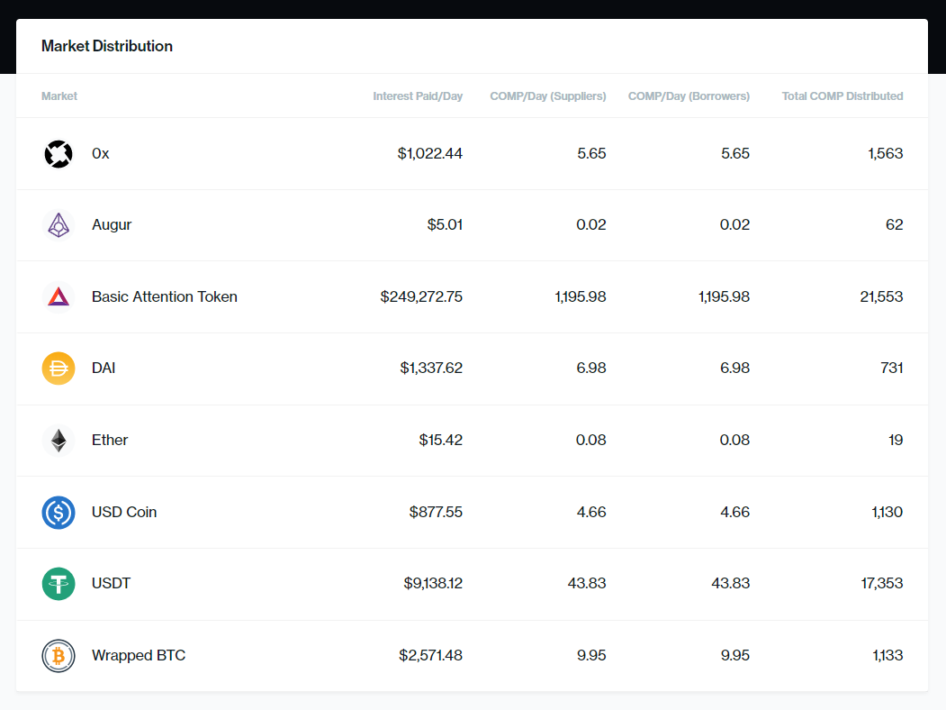Click total COMP distributed 1,133 for Wrapped BTC
The image size is (946, 710).
tap(887, 655)
